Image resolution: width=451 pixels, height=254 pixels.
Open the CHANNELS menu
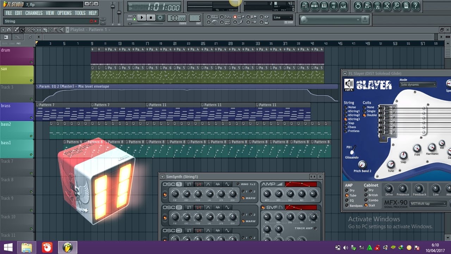[34, 13]
